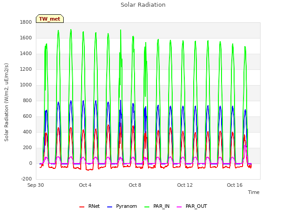Click the Solar Radiation y-axis label

[x=6, y=102]
